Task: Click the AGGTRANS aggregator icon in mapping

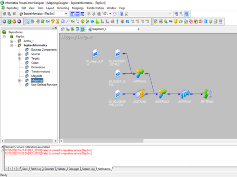Action: 140,94
